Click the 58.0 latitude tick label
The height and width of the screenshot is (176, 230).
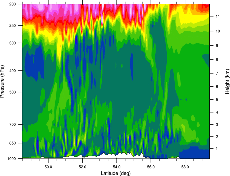coord(185,167)
